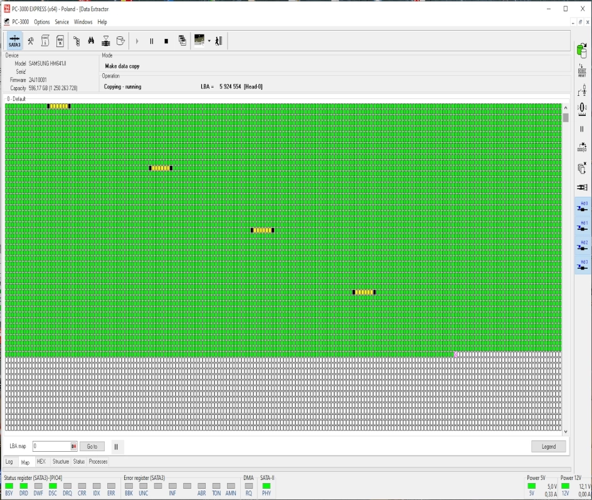
Task: Click the ERR status indicator
Action: (111, 486)
